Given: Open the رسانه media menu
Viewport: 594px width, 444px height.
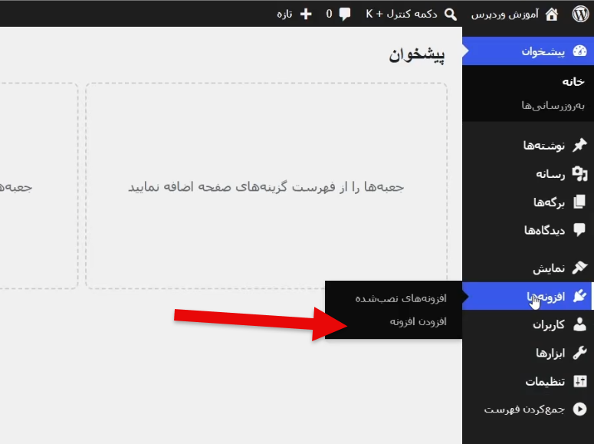Looking at the screenshot, I should tap(528, 173).
